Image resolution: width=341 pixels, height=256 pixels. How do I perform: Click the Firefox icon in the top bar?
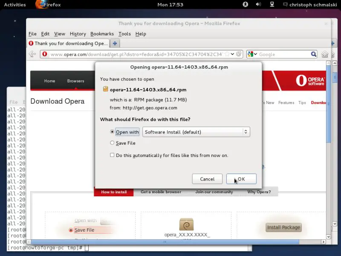pyautogui.click(x=40, y=4)
